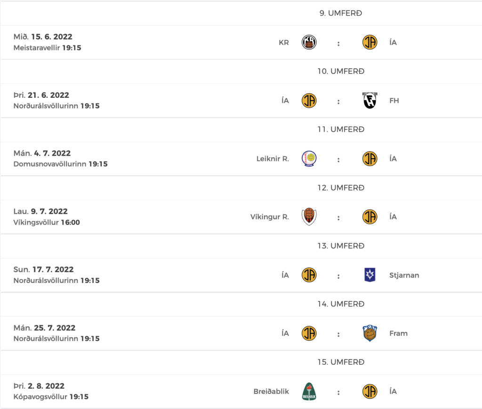This screenshot has height=409, width=482.
Task: Click the Fram club crest icon
Action: [x=370, y=333]
